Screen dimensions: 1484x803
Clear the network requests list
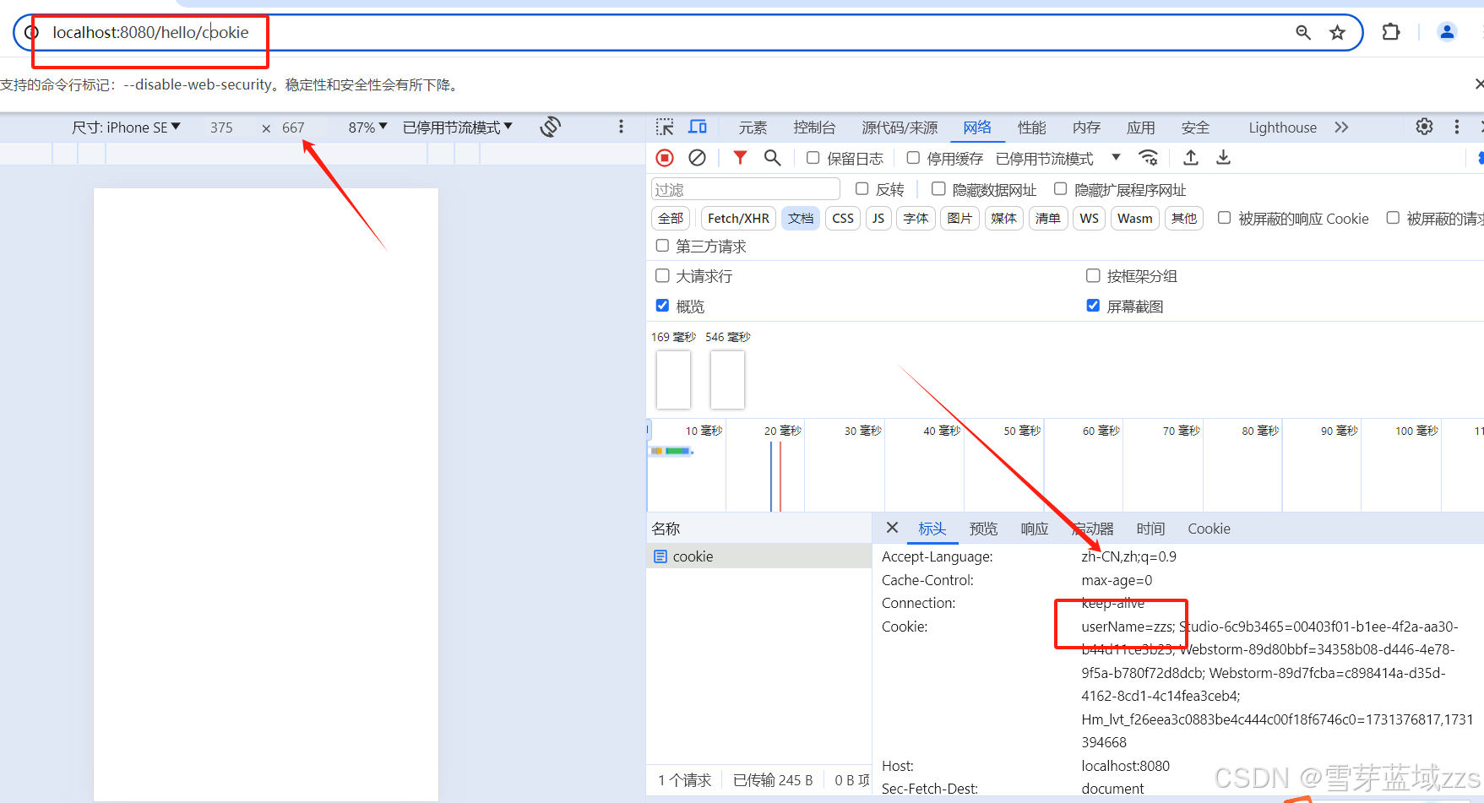click(x=696, y=158)
